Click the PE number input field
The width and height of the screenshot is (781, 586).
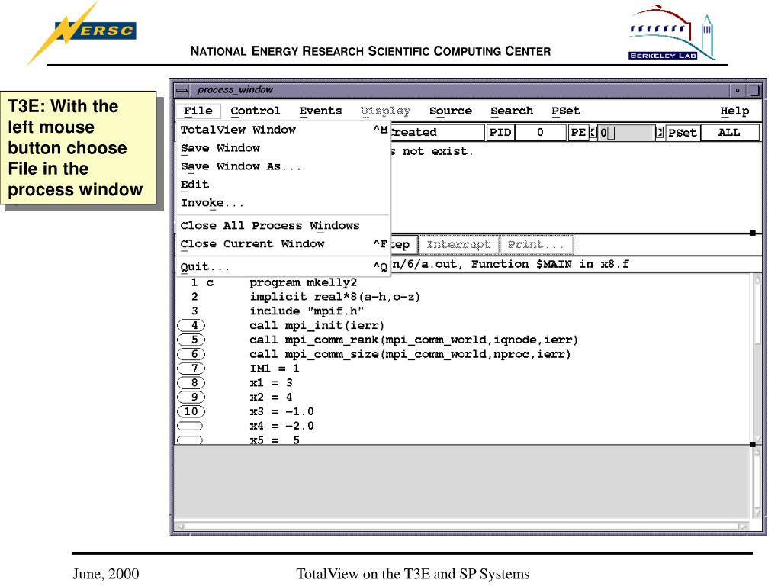click(x=626, y=133)
